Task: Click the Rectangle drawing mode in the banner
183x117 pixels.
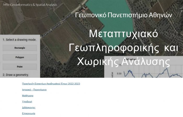Action: [20, 48]
